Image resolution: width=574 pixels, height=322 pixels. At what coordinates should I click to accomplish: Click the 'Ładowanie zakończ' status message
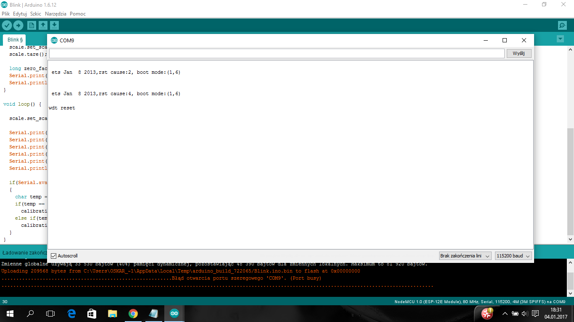[x=24, y=253]
